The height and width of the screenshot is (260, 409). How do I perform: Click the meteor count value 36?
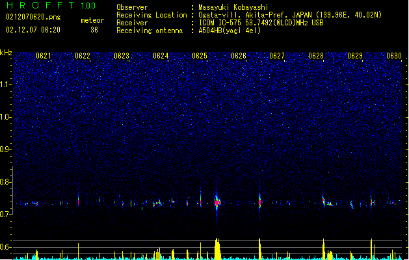(x=94, y=30)
